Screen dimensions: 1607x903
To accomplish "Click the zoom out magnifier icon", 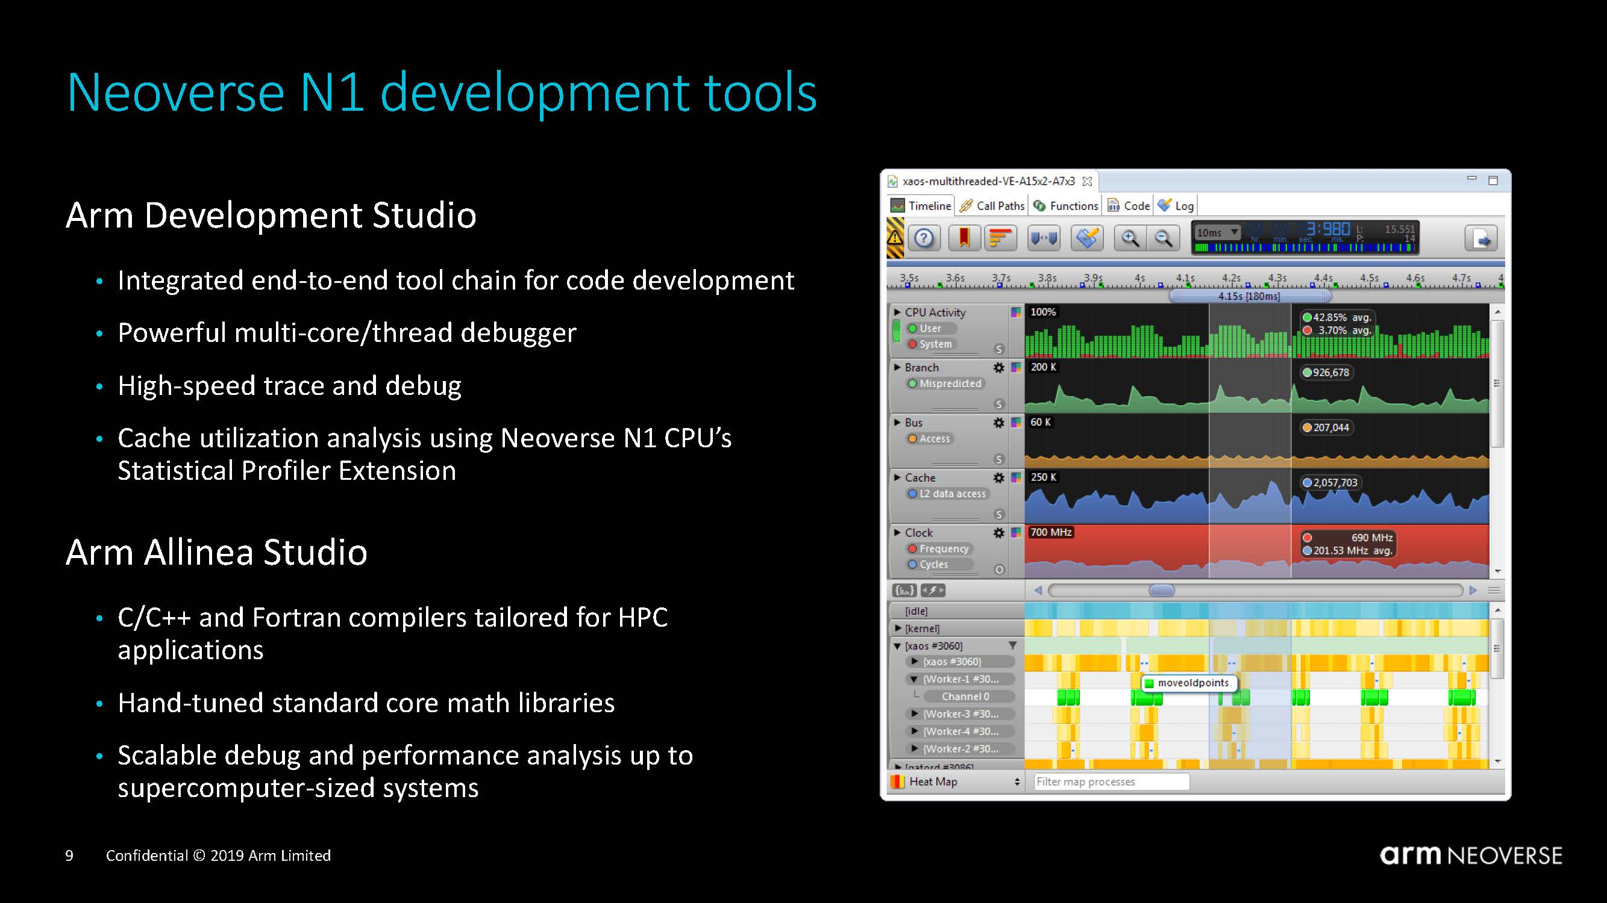I will click(1164, 238).
